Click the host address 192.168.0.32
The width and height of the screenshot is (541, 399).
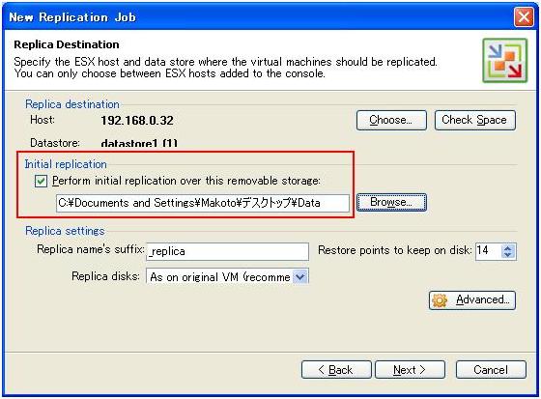137,121
